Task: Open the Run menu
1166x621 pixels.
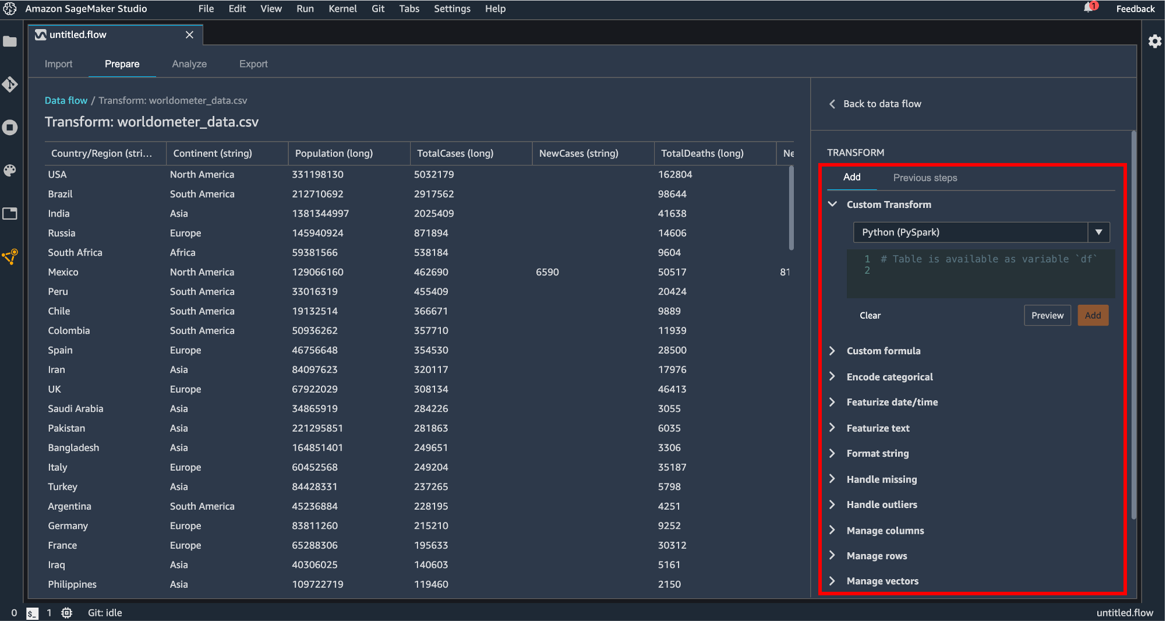Action: [x=305, y=9]
